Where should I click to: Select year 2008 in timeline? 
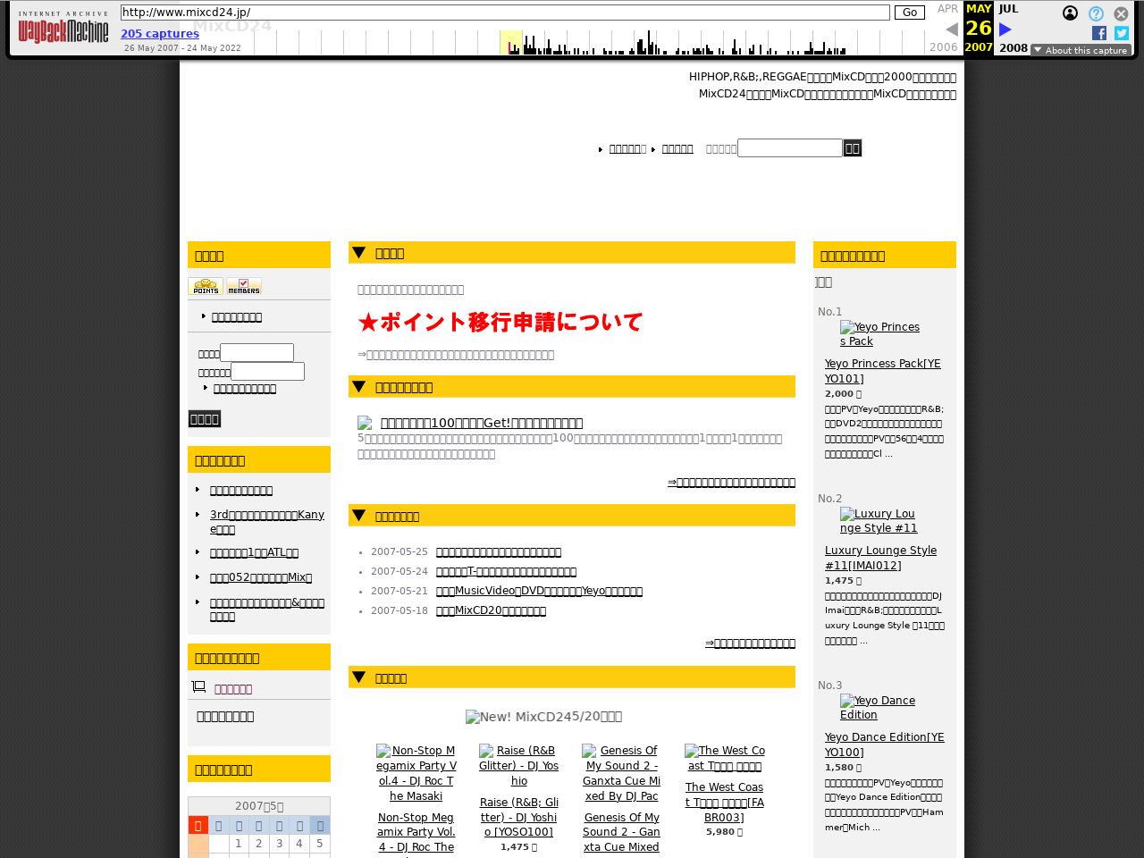(1013, 47)
